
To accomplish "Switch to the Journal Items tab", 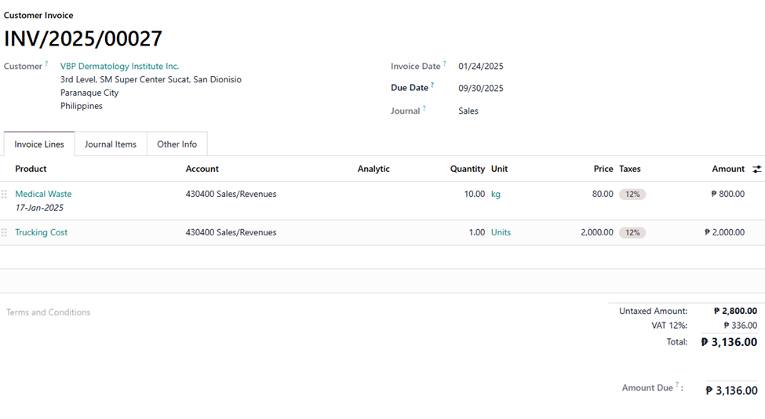I will (x=111, y=144).
